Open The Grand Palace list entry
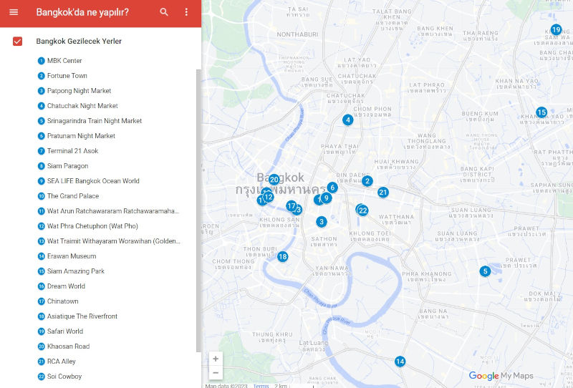This screenshot has height=388, width=573. (x=73, y=196)
